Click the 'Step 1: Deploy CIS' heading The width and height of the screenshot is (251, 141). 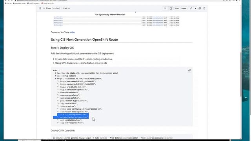click(62, 48)
